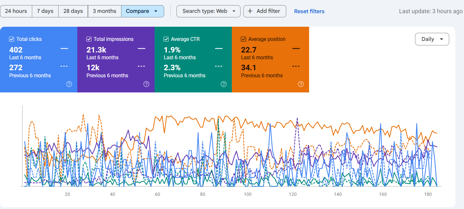Click the Average position help icon

tap(301, 84)
